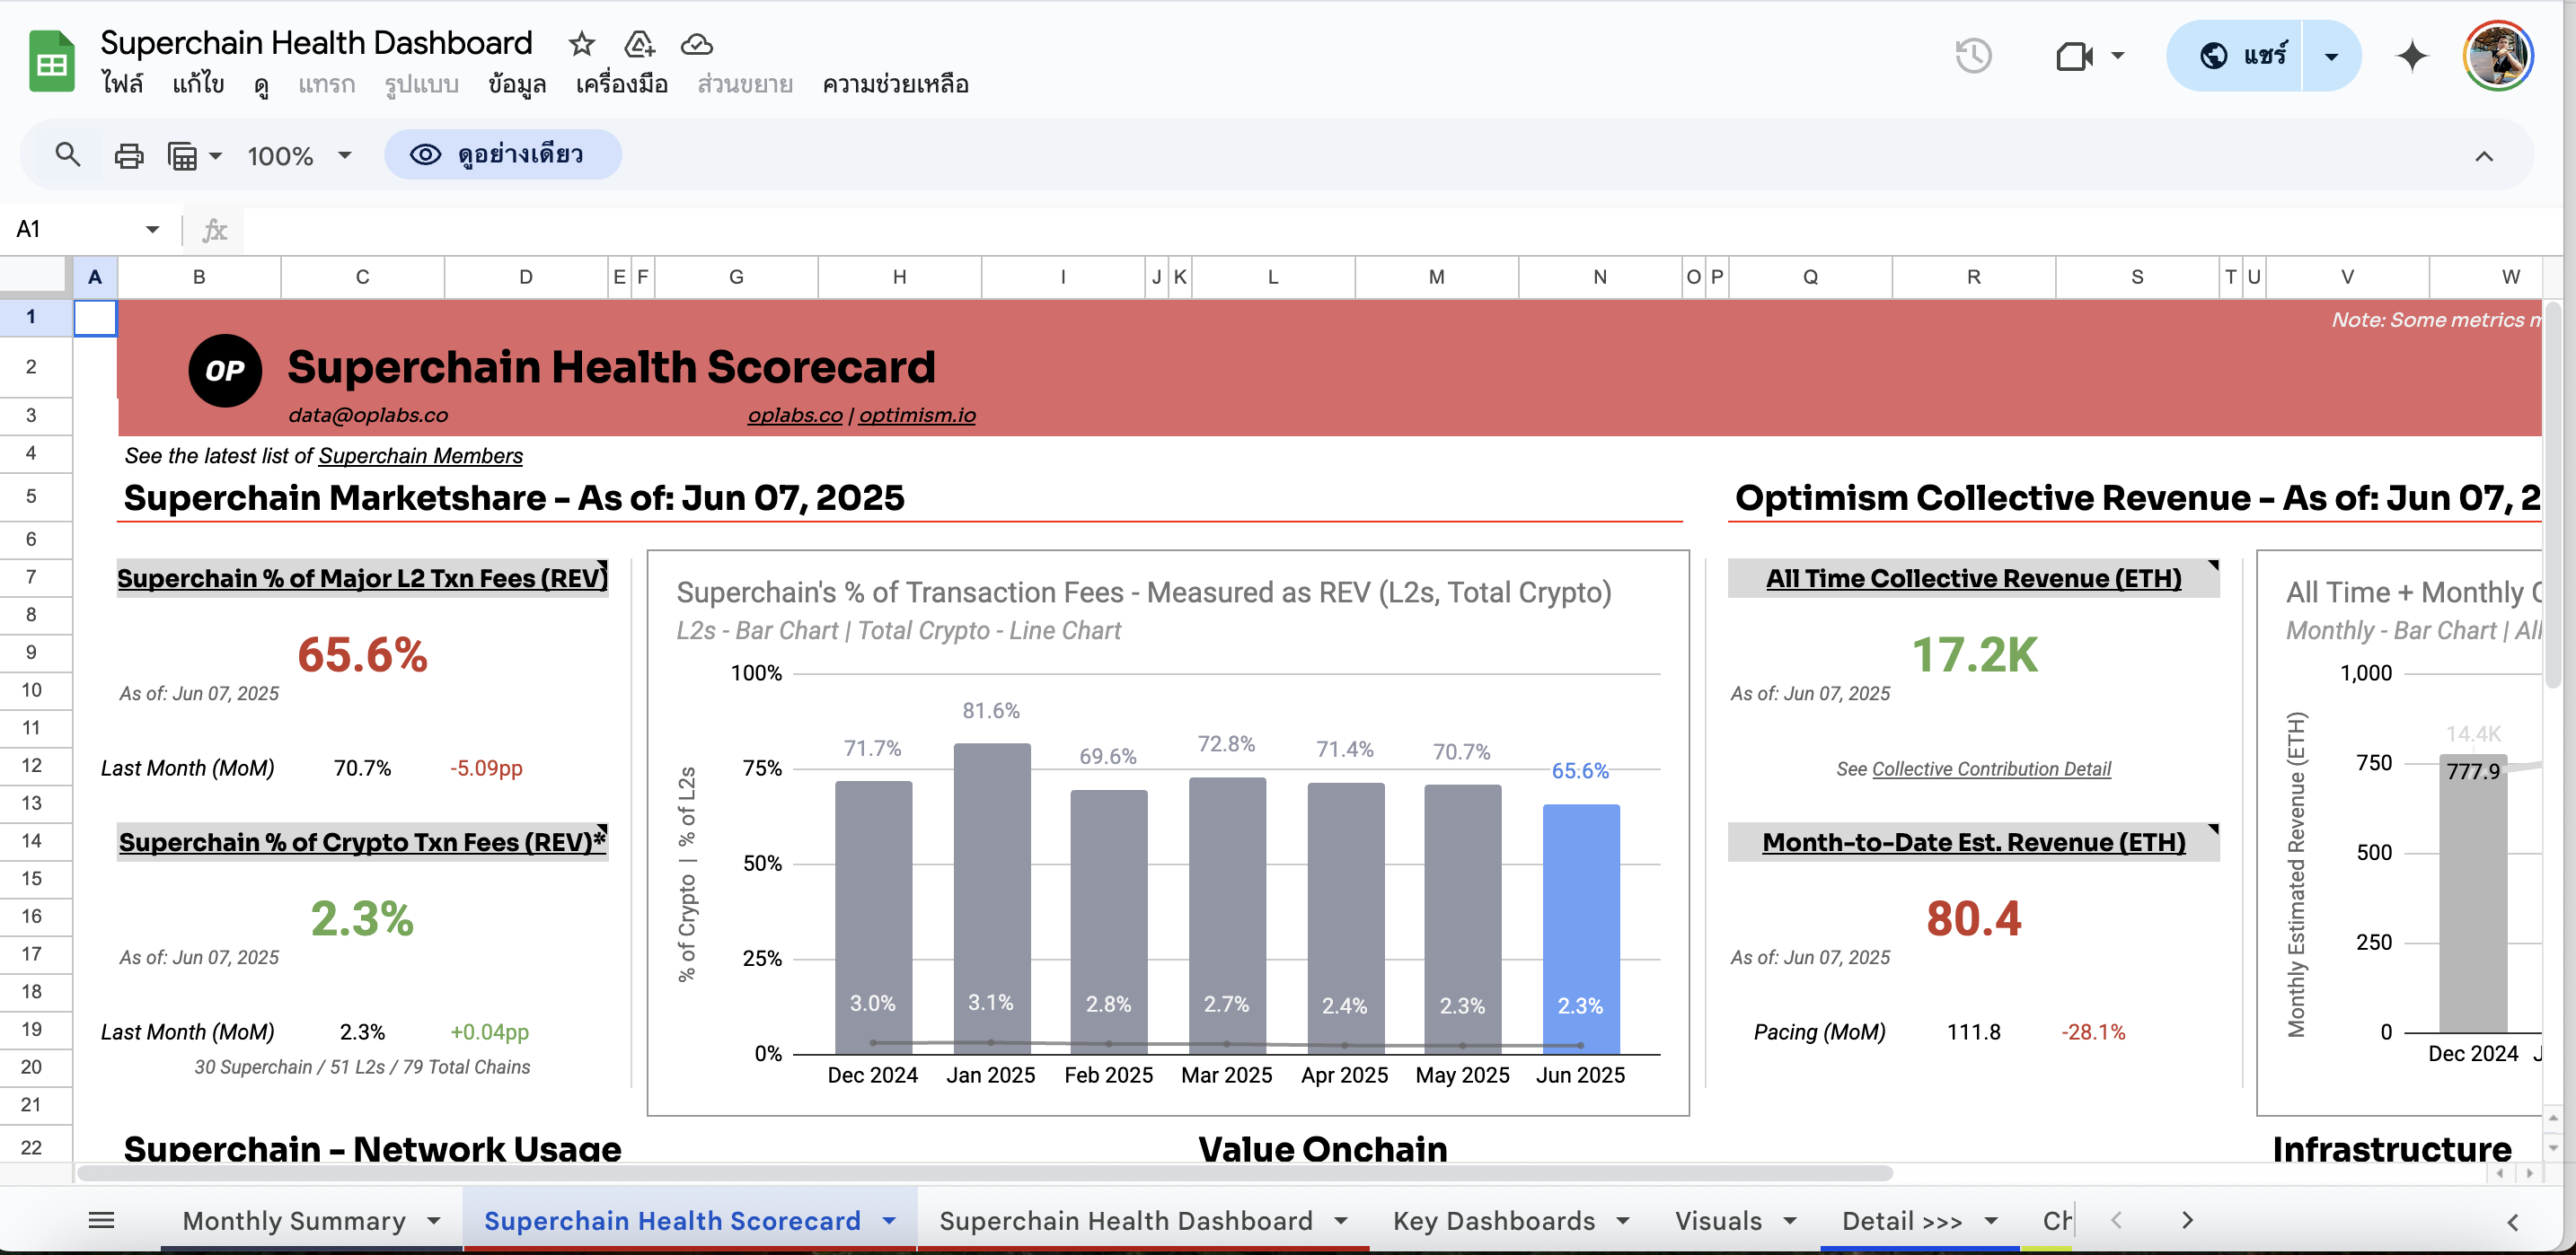Open the share options dropdown arrow
2576x1255 pixels.
coord(2331,56)
